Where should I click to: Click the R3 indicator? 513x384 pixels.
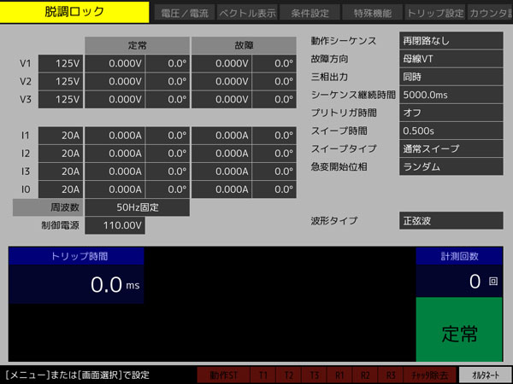pos(391,375)
